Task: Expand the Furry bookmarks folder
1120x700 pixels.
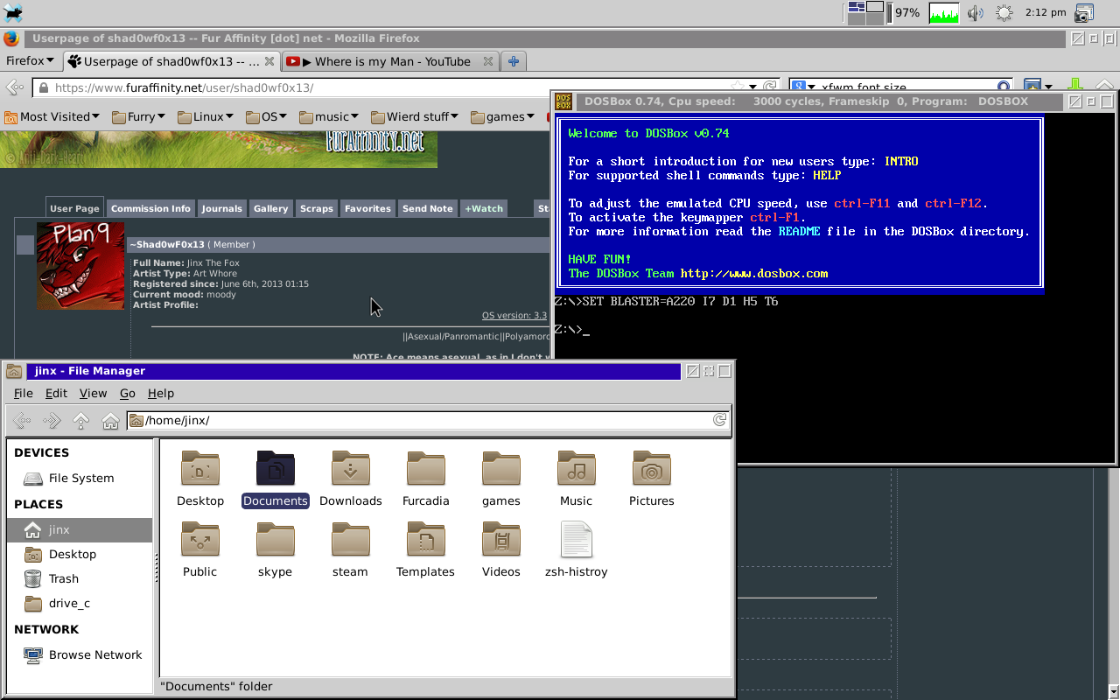Action: pyautogui.click(x=138, y=116)
